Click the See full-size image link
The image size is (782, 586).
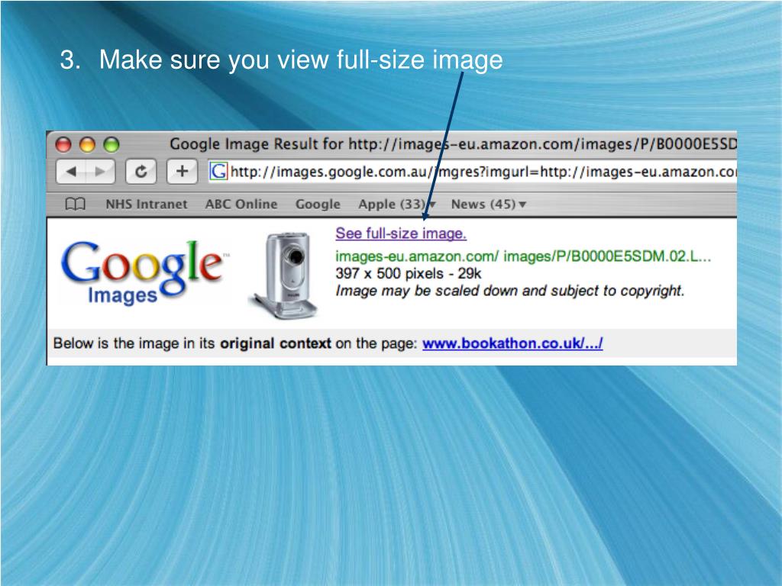pyautogui.click(x=401, y=233)
